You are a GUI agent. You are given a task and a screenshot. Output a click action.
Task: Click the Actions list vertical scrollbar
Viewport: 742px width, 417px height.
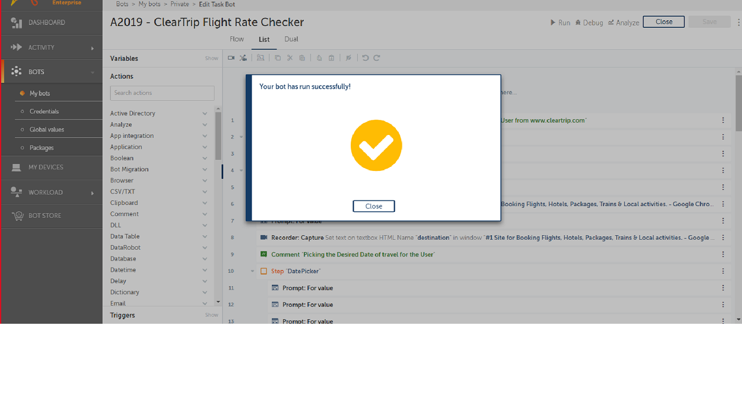tap(218, 136)
